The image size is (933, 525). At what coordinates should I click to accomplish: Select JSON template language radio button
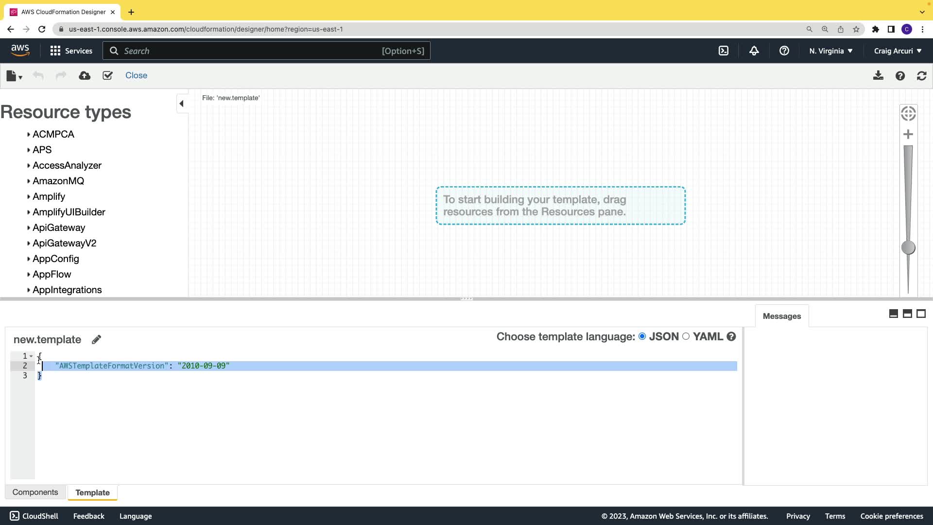[x=642, y=336]
